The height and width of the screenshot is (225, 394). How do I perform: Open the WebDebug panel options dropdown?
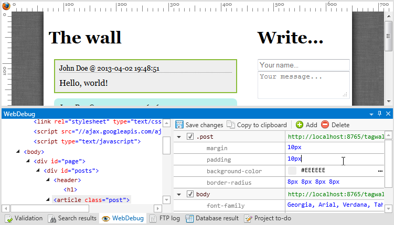[x=371, y=114]
